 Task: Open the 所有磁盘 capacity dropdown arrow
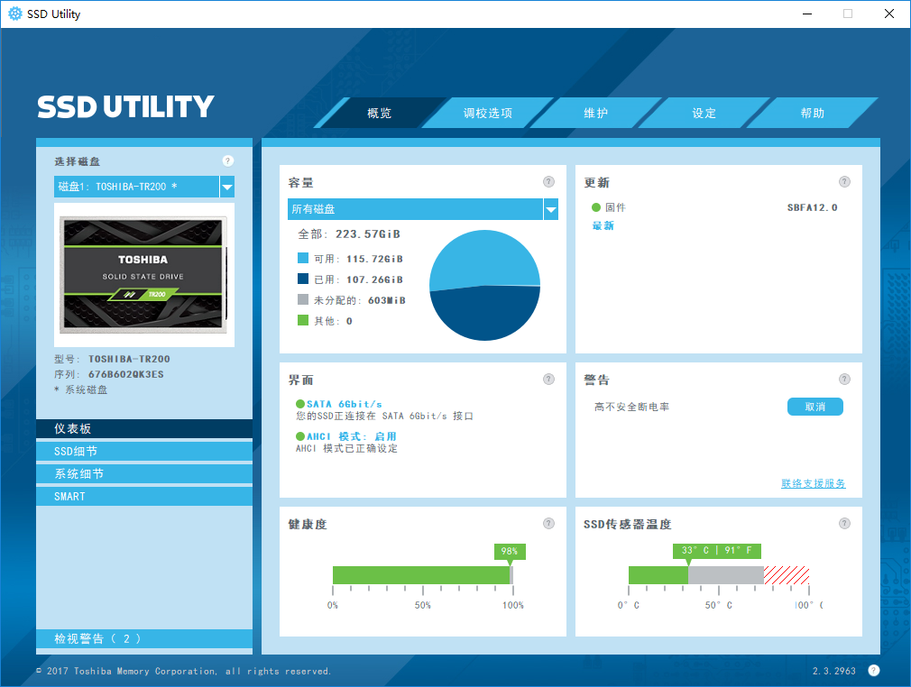551,209
